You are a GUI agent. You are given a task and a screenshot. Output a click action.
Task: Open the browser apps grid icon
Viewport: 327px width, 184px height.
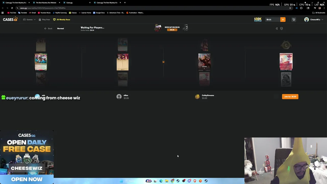tap(3, 13)
